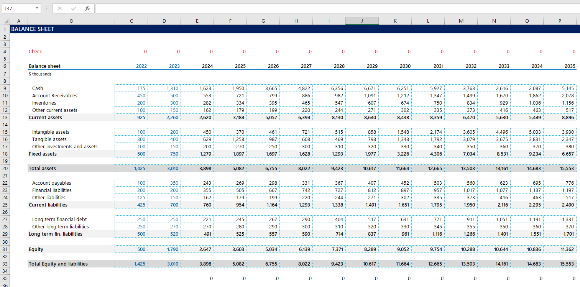
Task: Select column P header
Action: coord(560,21)
